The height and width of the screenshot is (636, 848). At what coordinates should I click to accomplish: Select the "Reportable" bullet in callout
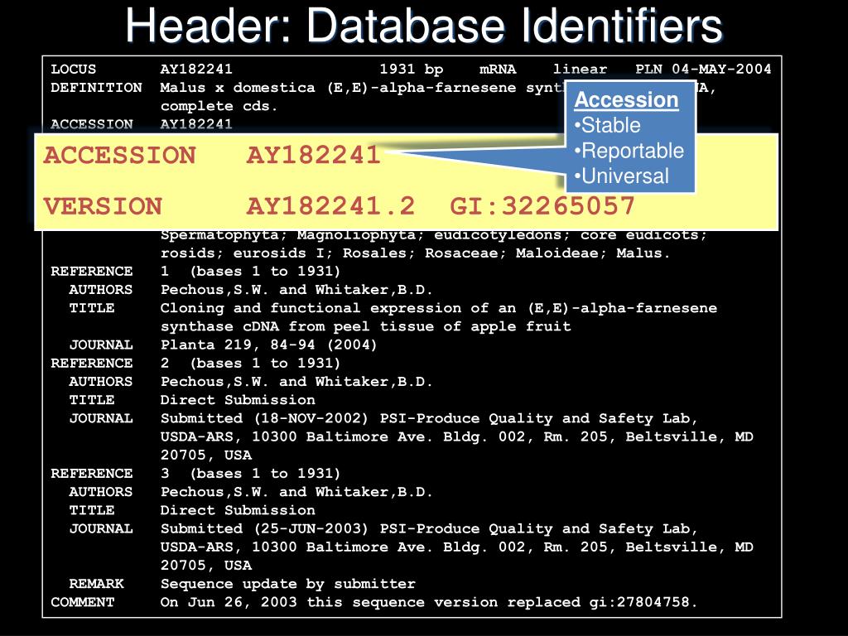(629, 151)
